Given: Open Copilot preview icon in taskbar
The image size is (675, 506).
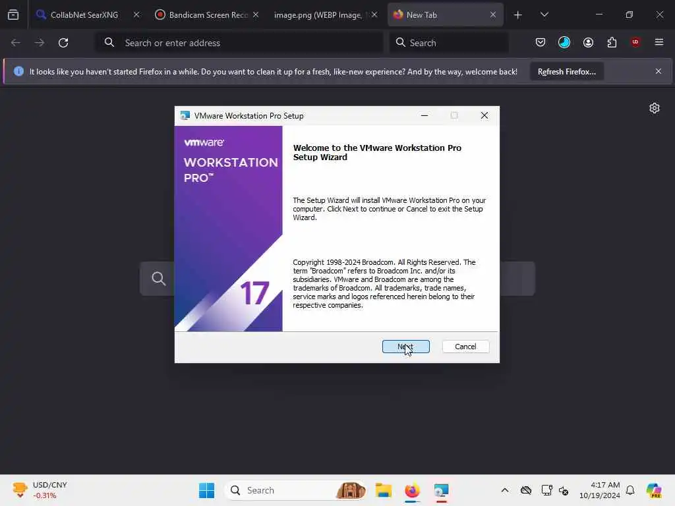Looking at the screenshot, I should tap(654, 490).
